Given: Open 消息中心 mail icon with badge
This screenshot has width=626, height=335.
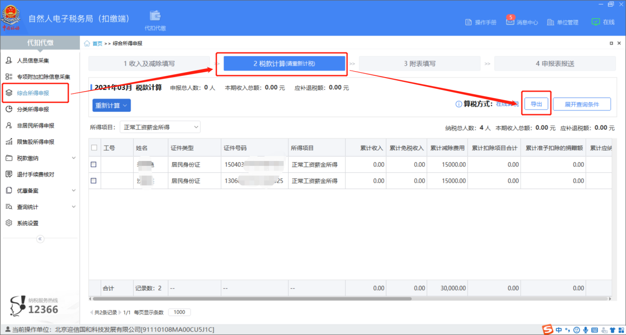Looking at the screenshot, I should click(x=510, y=22).
